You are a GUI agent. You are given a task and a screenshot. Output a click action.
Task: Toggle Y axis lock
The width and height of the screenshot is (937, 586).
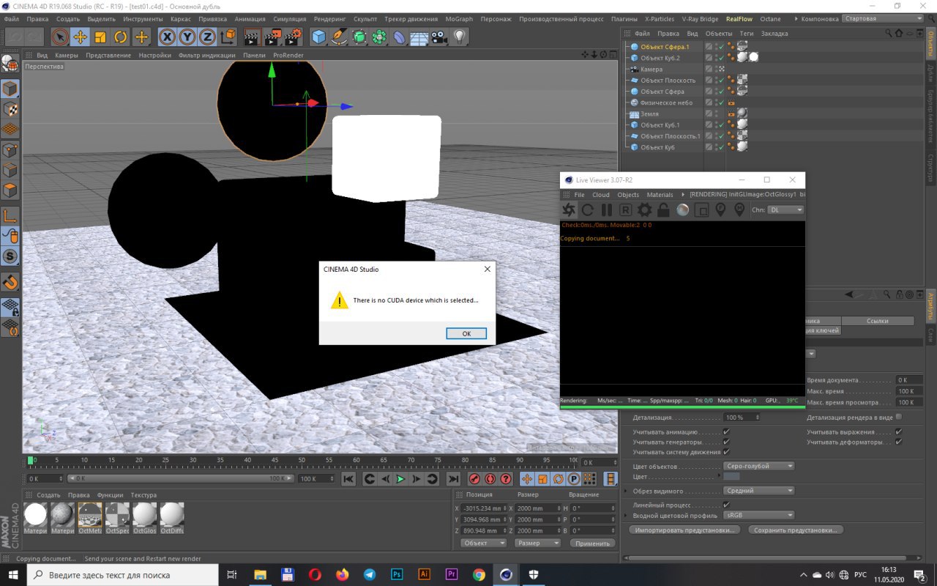(x=187, y=37)
